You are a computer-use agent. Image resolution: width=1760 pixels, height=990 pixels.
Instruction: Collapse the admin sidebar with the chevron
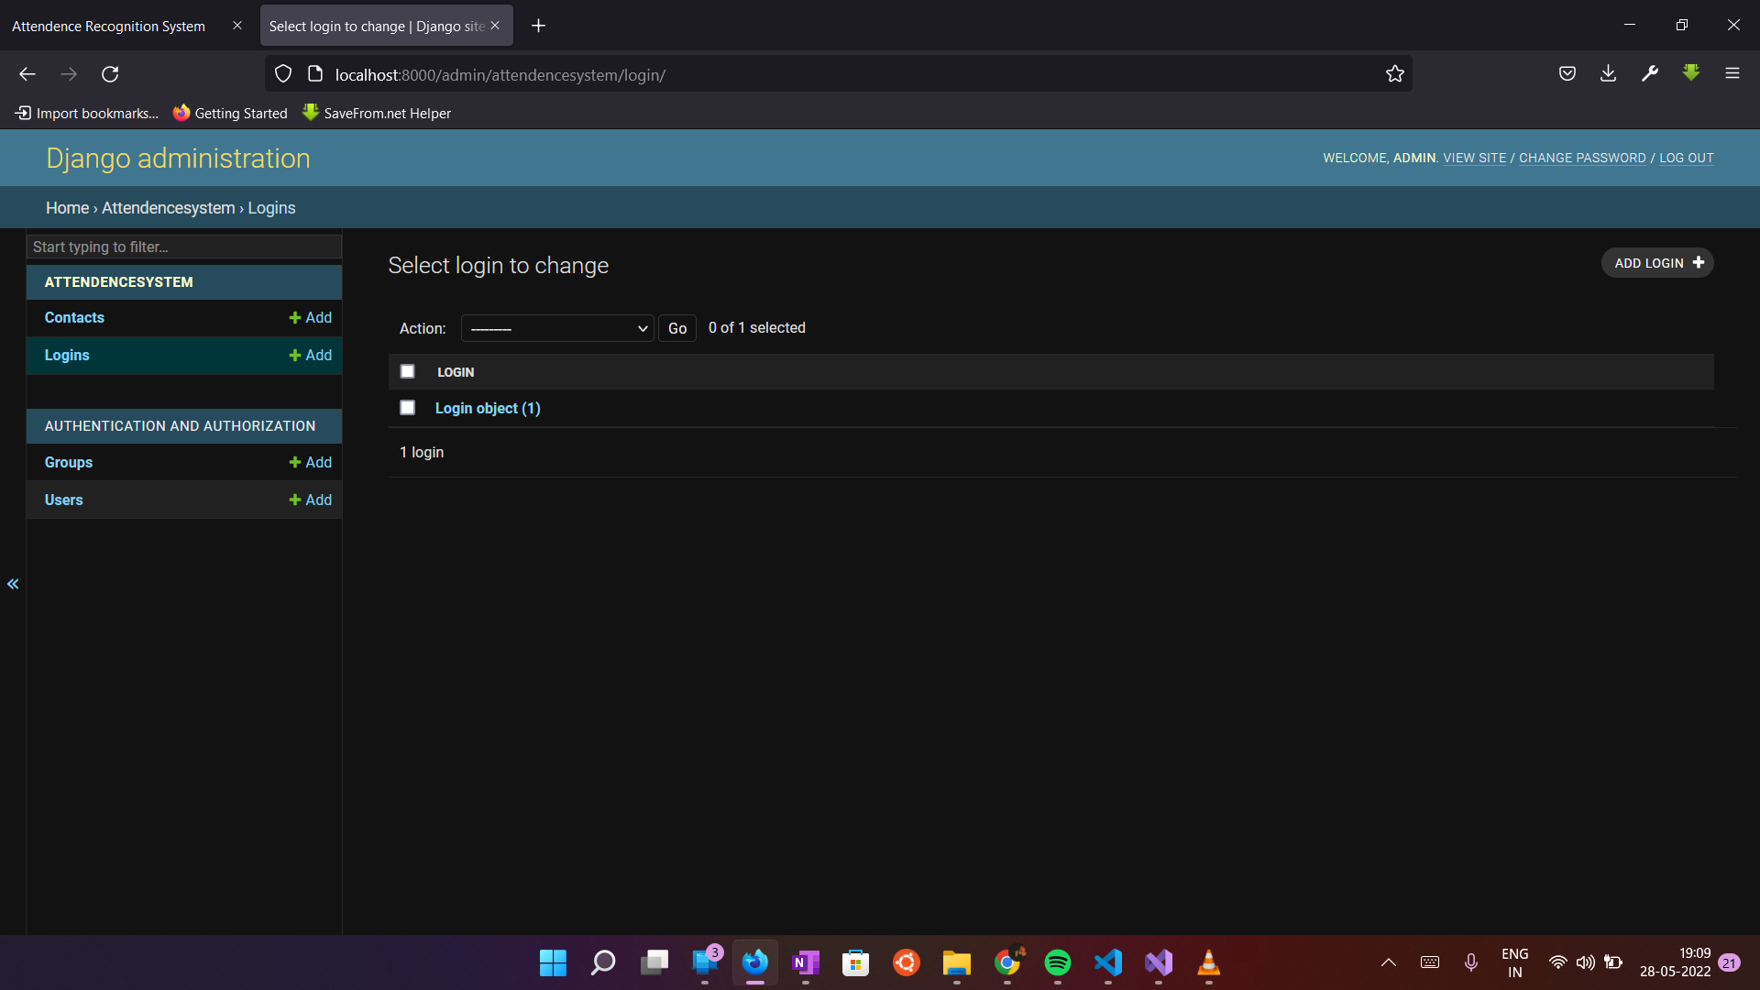click(13, 584)
